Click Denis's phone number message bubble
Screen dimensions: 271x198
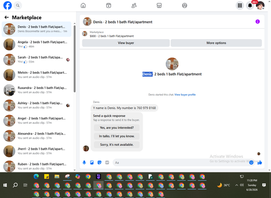124,108
